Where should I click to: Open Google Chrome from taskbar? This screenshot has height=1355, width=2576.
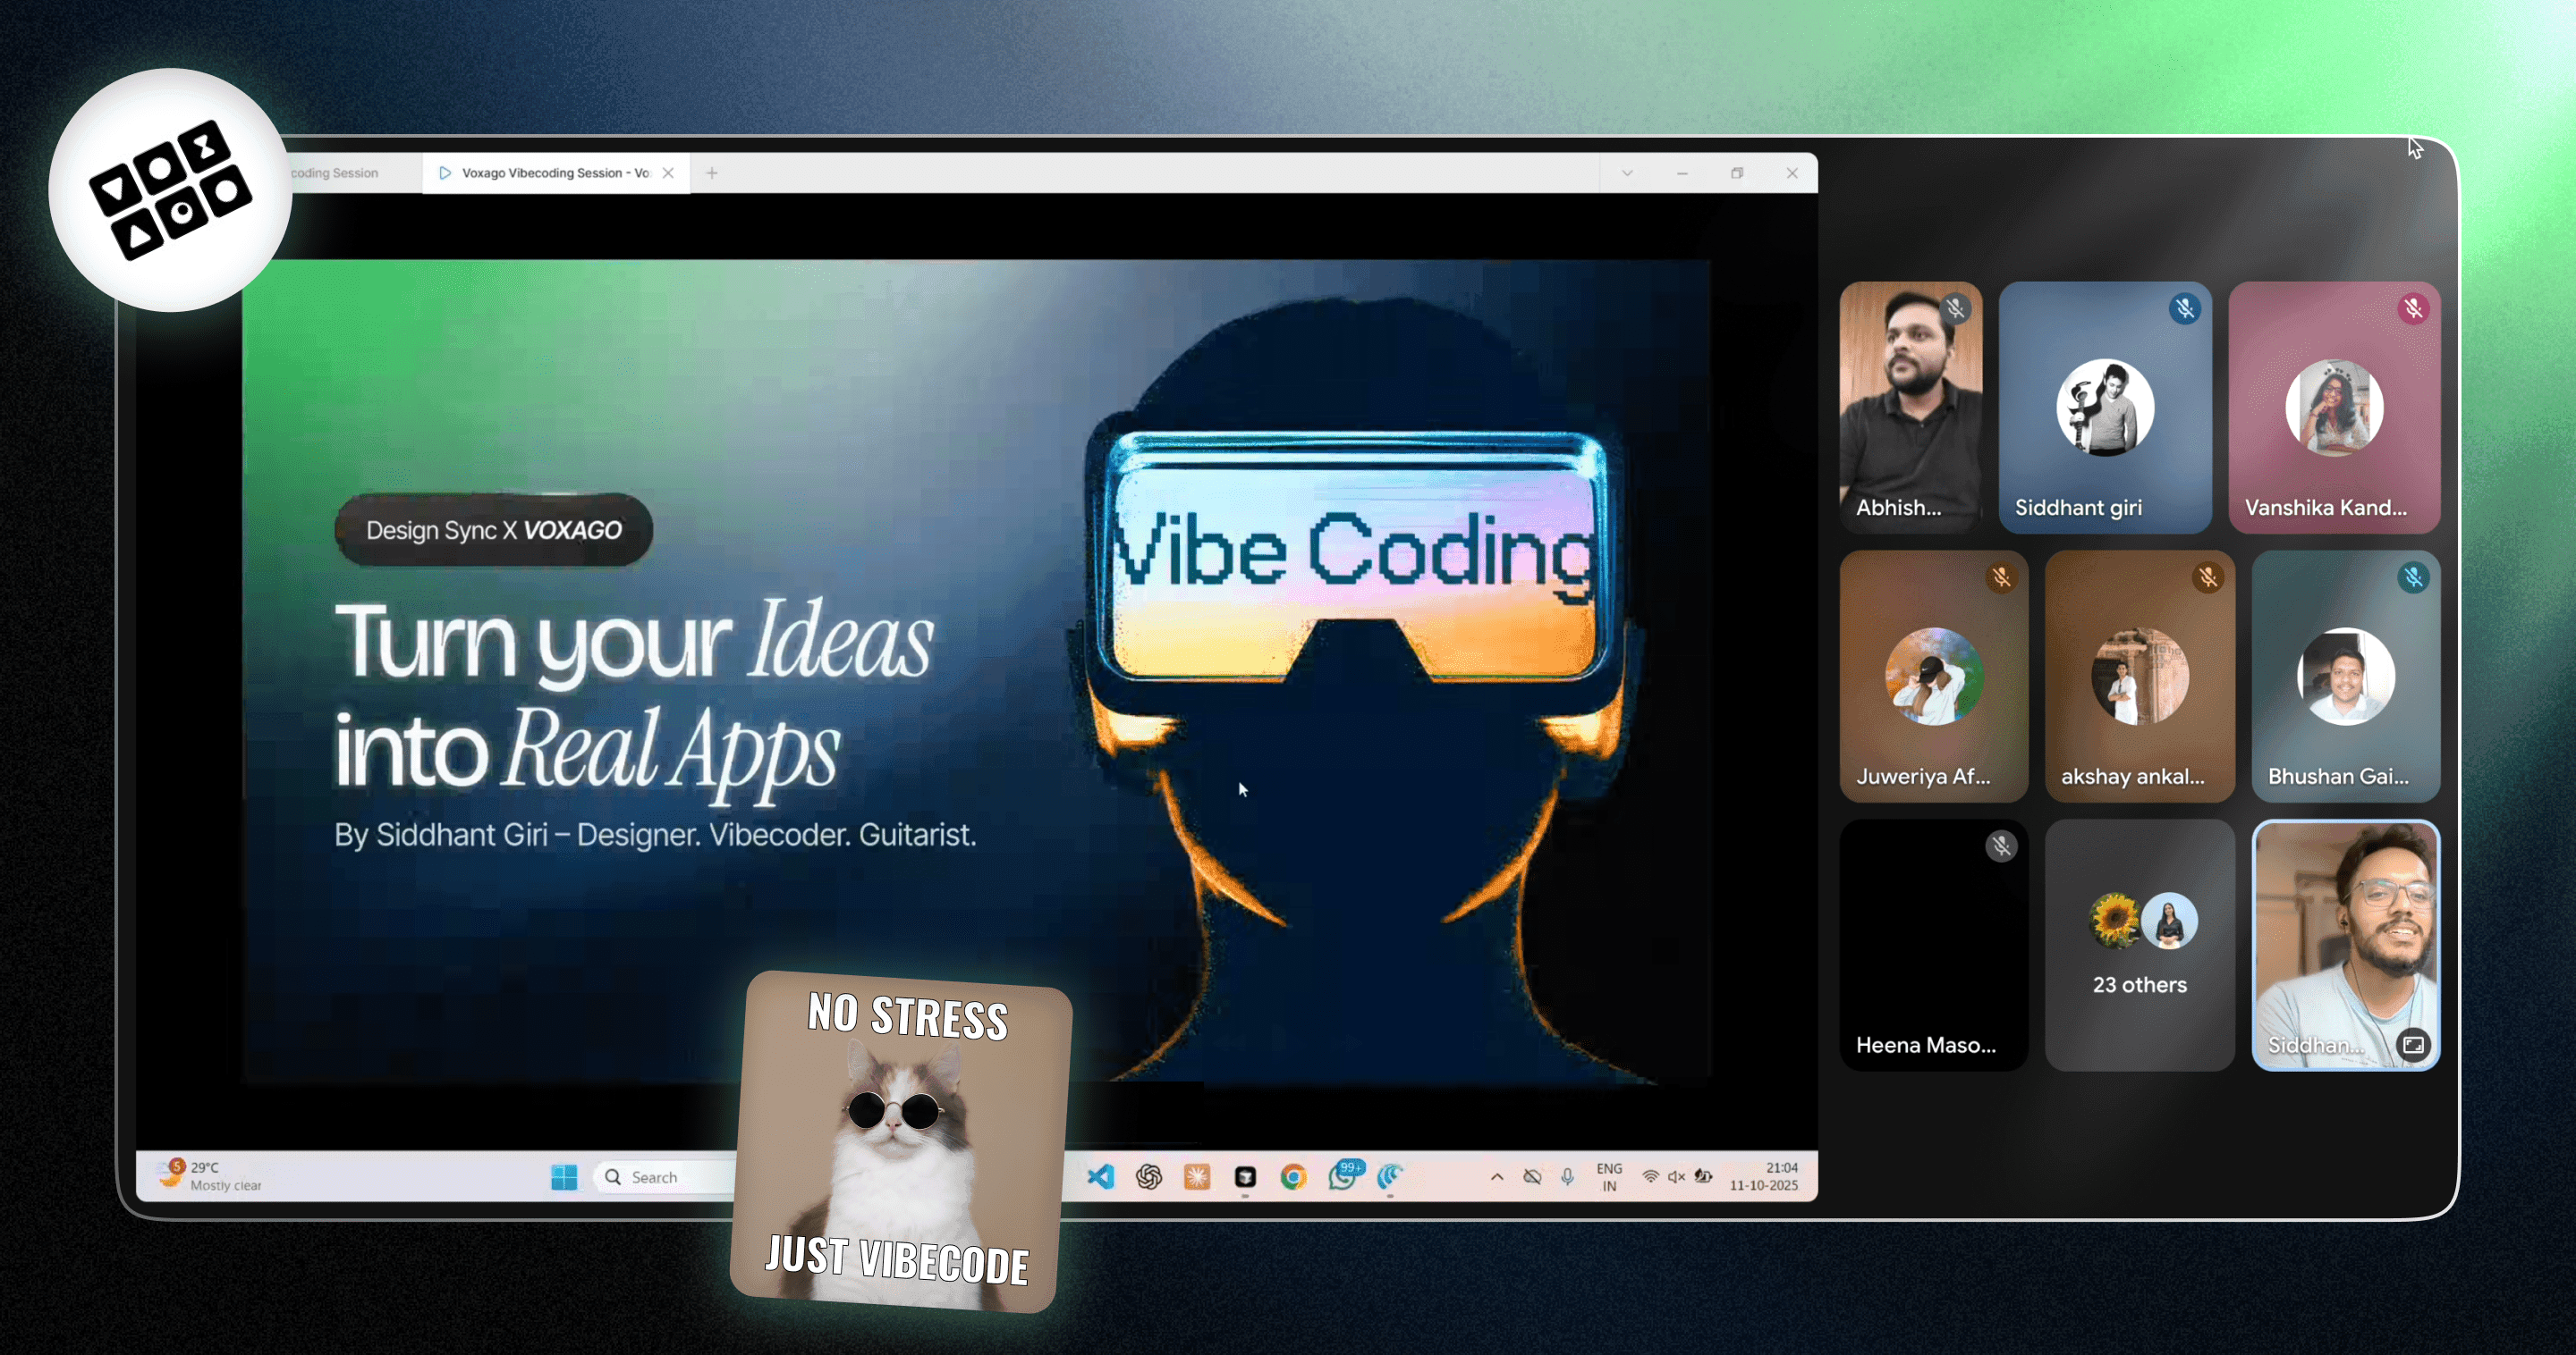tap(1293, 1176)
